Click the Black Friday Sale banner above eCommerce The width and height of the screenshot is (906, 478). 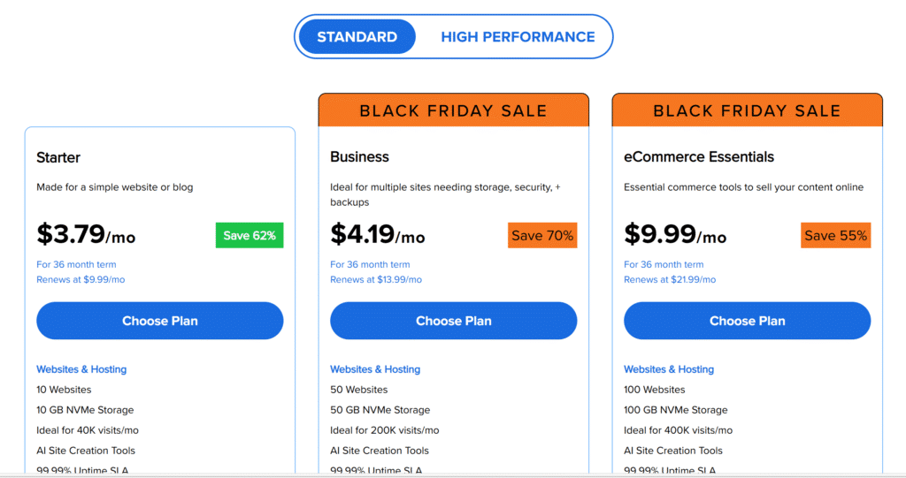(747, 110)
